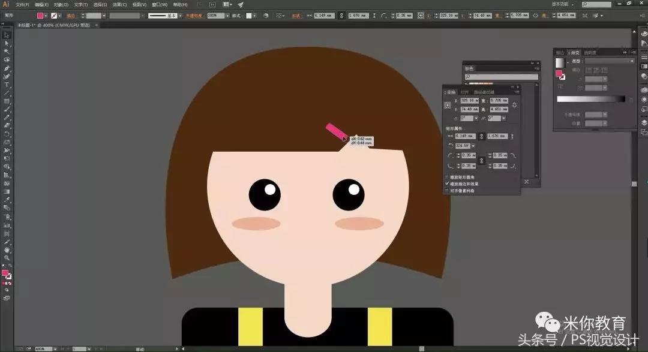Click the X position field in Transform panel
648x352 pixels.
point(471,101)
